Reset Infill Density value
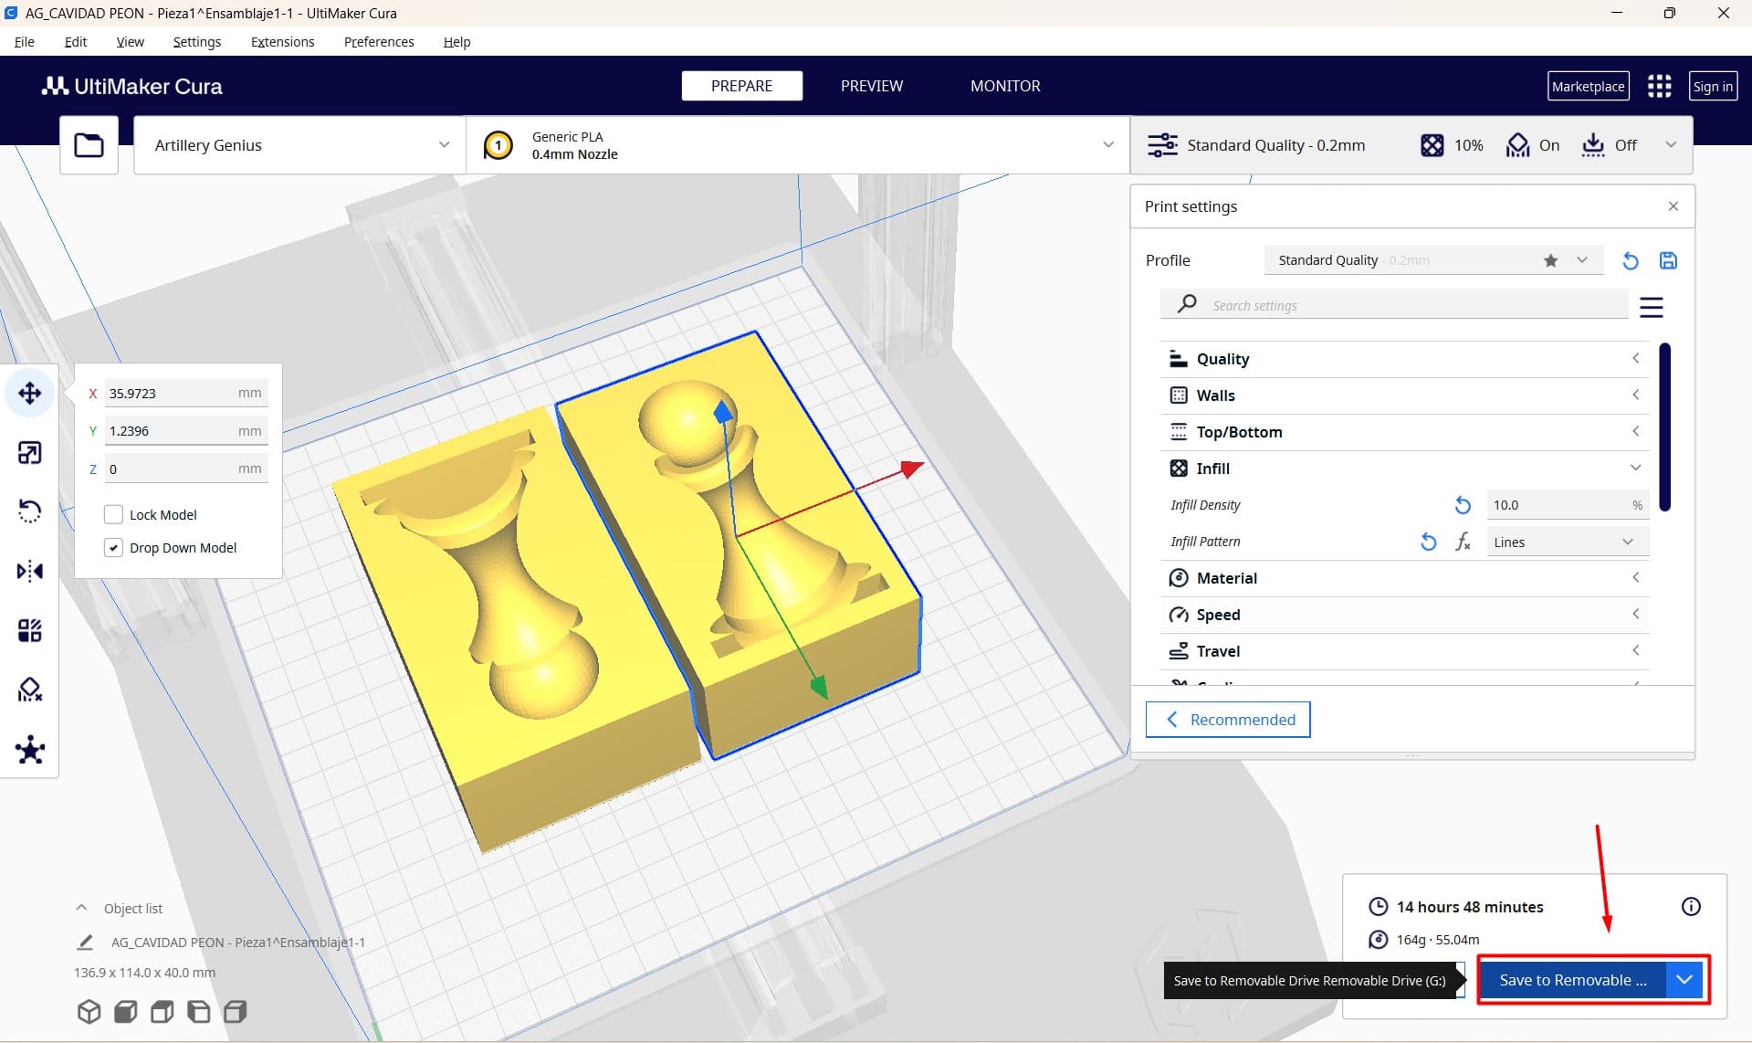The height and width of the screenshot is (1043, 1752). [1463, 505]
